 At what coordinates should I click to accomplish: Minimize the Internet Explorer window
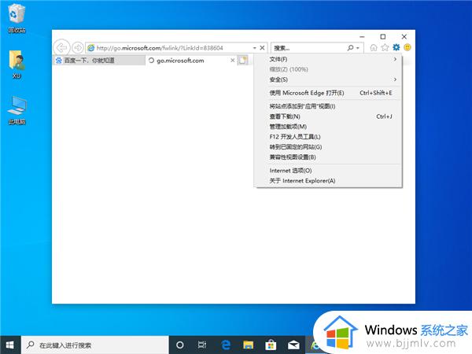(362, 37)
